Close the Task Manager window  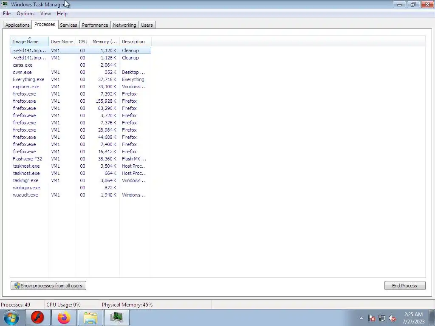[427, 4]
